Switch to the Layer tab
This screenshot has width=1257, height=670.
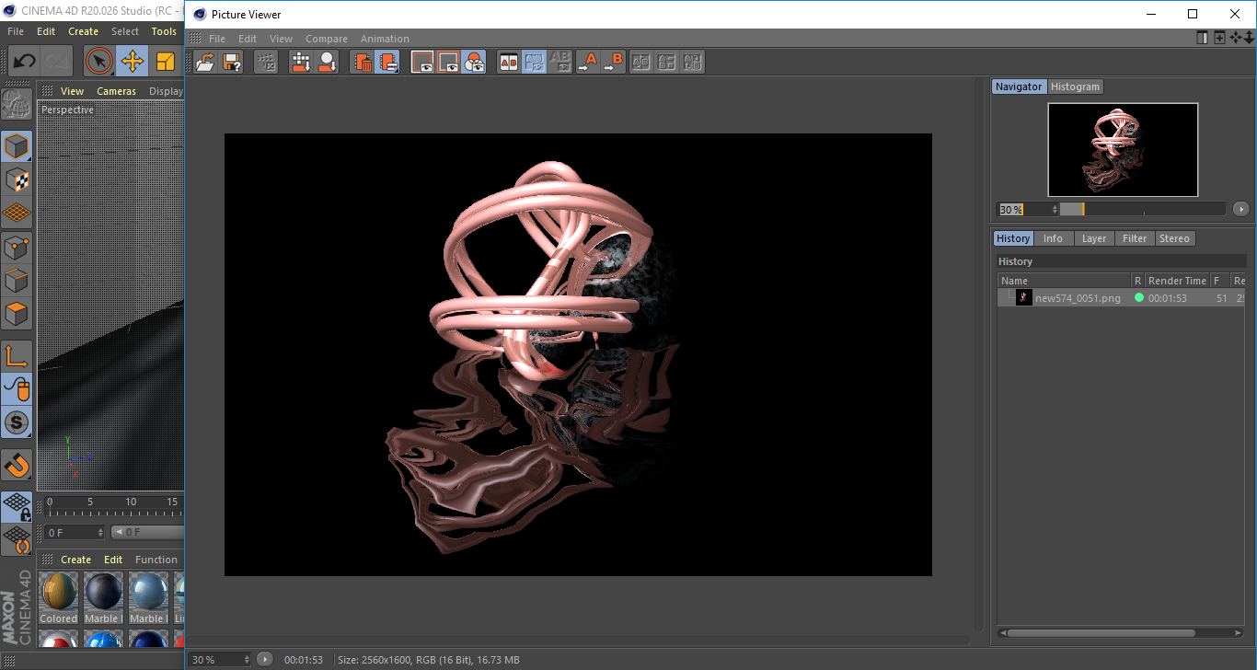tap(1093, 238)
